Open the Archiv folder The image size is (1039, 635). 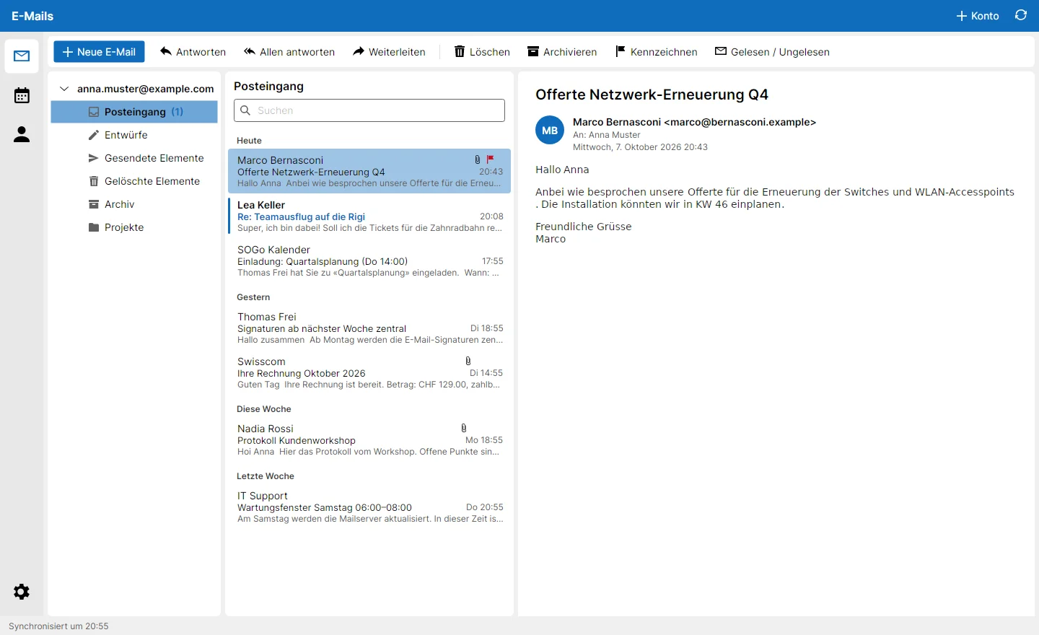coord(134,204)
